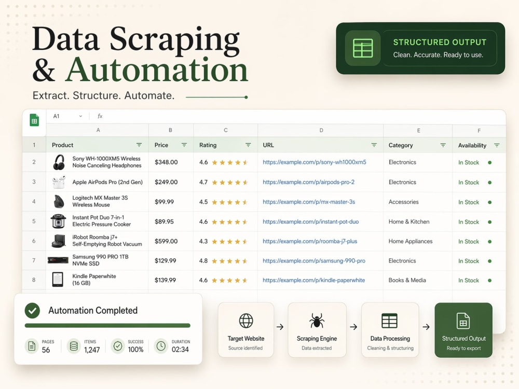Click the 02:34 duration value
The width and height of the screenshot is (519, 389).
[180, 349]
